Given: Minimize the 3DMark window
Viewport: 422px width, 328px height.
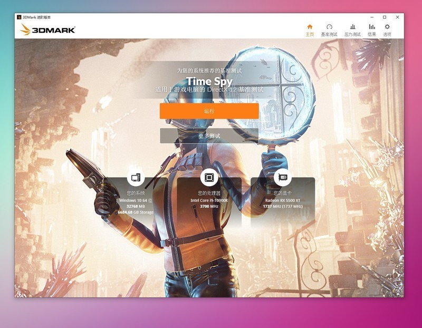Looking at the screenshot, I should pos(372,17).
